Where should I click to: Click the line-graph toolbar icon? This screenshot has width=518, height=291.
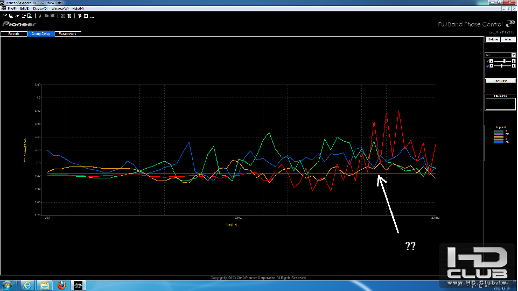coord(17,16)
